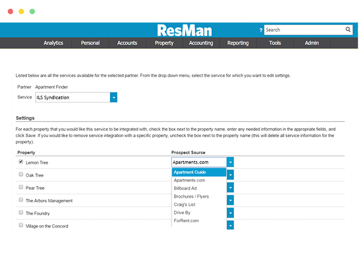Click the Settings section heading

pos(25,118)
